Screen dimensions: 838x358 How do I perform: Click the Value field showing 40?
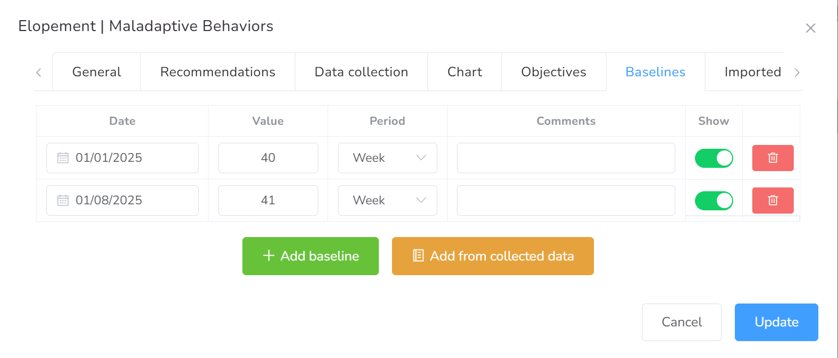[268, 158]
